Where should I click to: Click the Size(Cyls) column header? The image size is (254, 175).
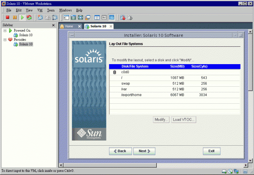(x=199, y=67)
